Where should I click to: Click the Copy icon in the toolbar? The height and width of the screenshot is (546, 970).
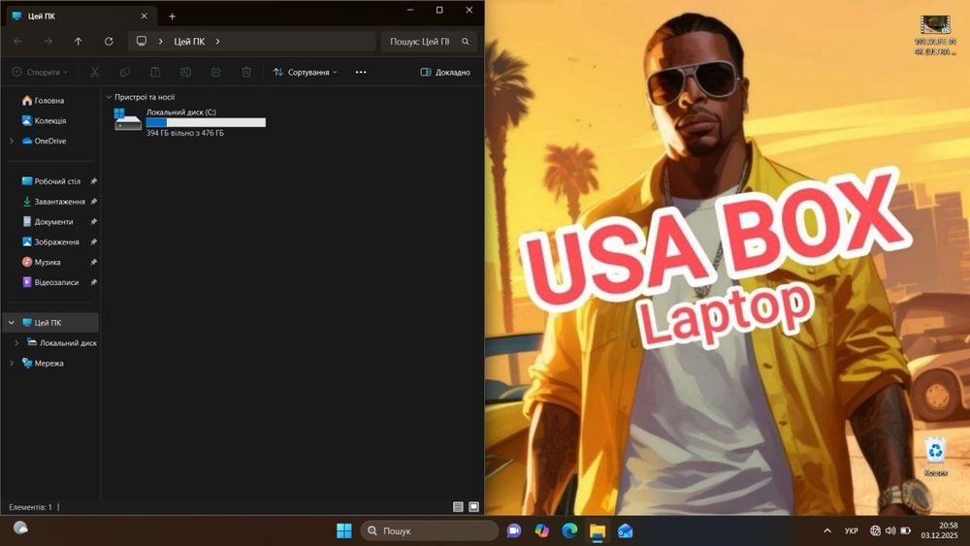[125, 73]
